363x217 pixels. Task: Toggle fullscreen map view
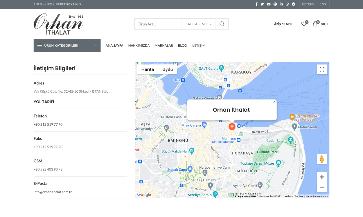pos(322,69)
